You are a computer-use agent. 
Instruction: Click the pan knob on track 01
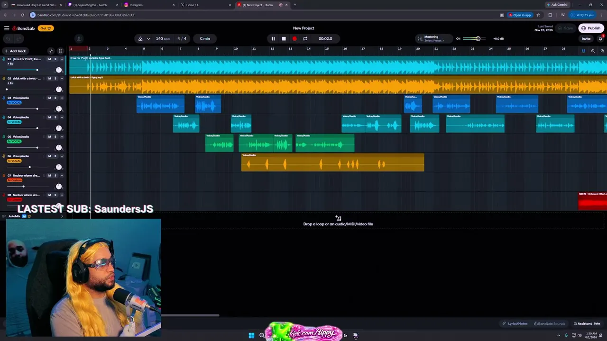59,70
